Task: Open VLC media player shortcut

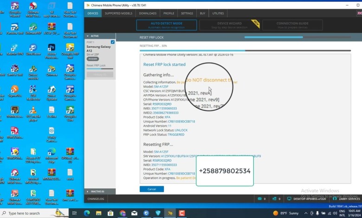Action: [x=33, y=114]
